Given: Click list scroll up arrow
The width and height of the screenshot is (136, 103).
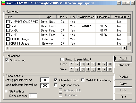Looking at the screenshot, I should [x=129, y=17].
